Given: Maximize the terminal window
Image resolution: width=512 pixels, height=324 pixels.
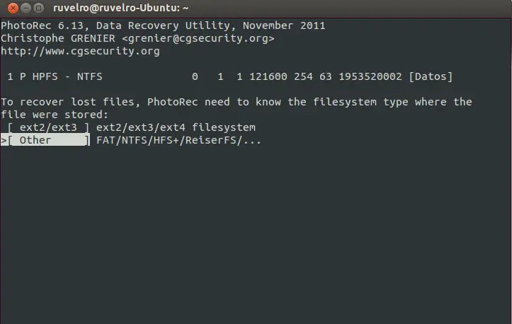Looking at the screenshot, I should (37, 8).
